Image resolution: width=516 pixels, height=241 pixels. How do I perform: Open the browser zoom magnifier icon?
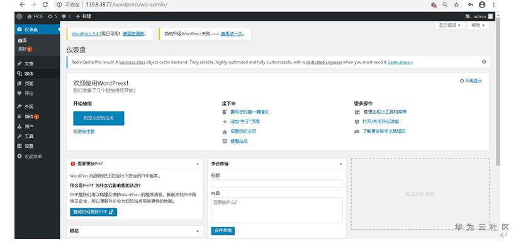click(x=445, y=4)
